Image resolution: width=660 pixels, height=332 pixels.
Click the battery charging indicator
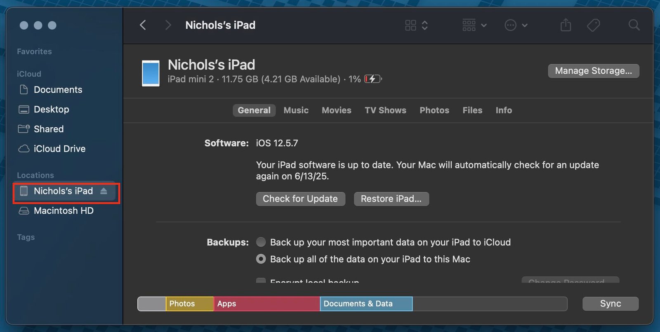pos(373,79)
